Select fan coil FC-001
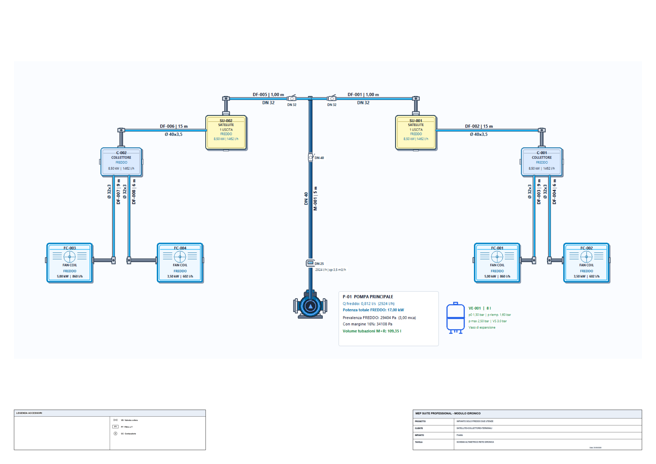 (497, 263)
